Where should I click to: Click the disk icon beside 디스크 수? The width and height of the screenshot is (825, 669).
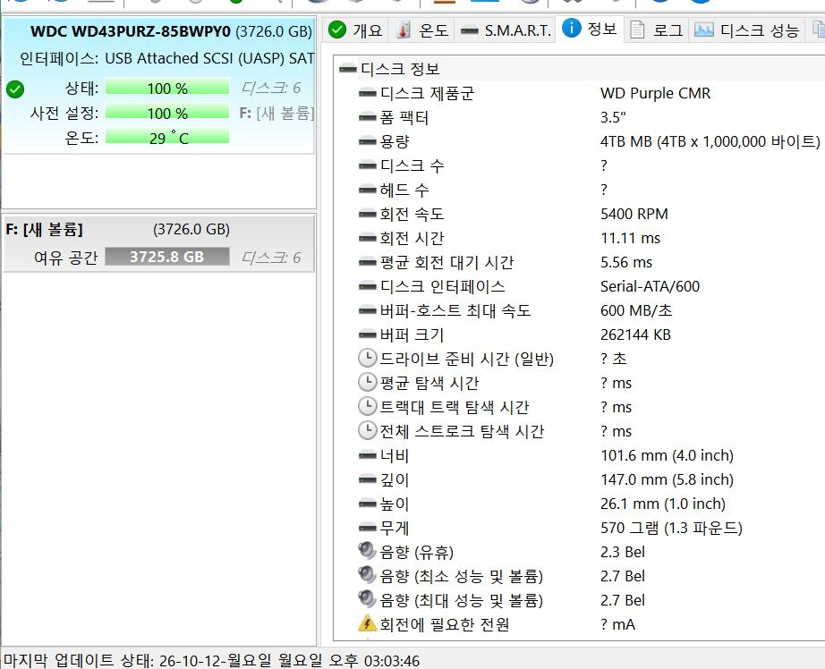point(367,166)
